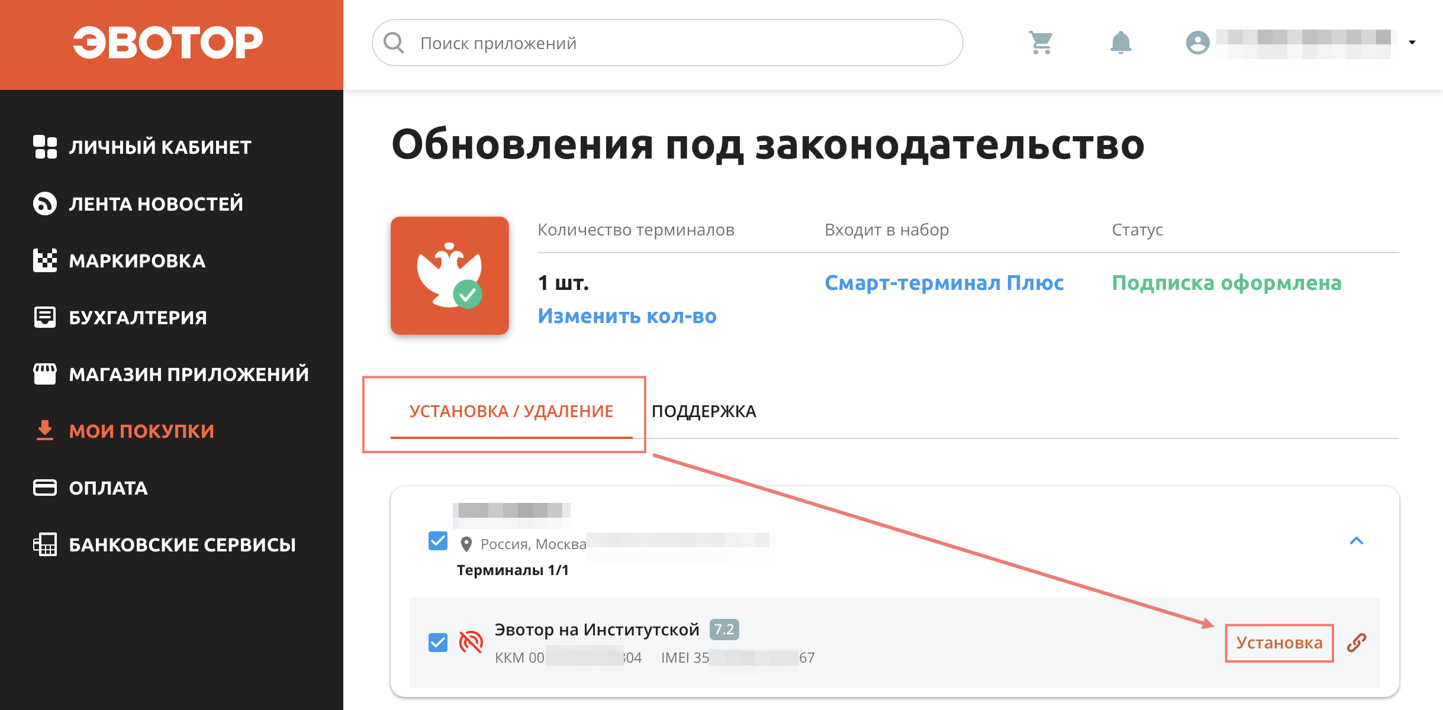This screenshot has width=1443, height=710.
Task: Go to Лента новостей
Action: [x=156, y=204]
